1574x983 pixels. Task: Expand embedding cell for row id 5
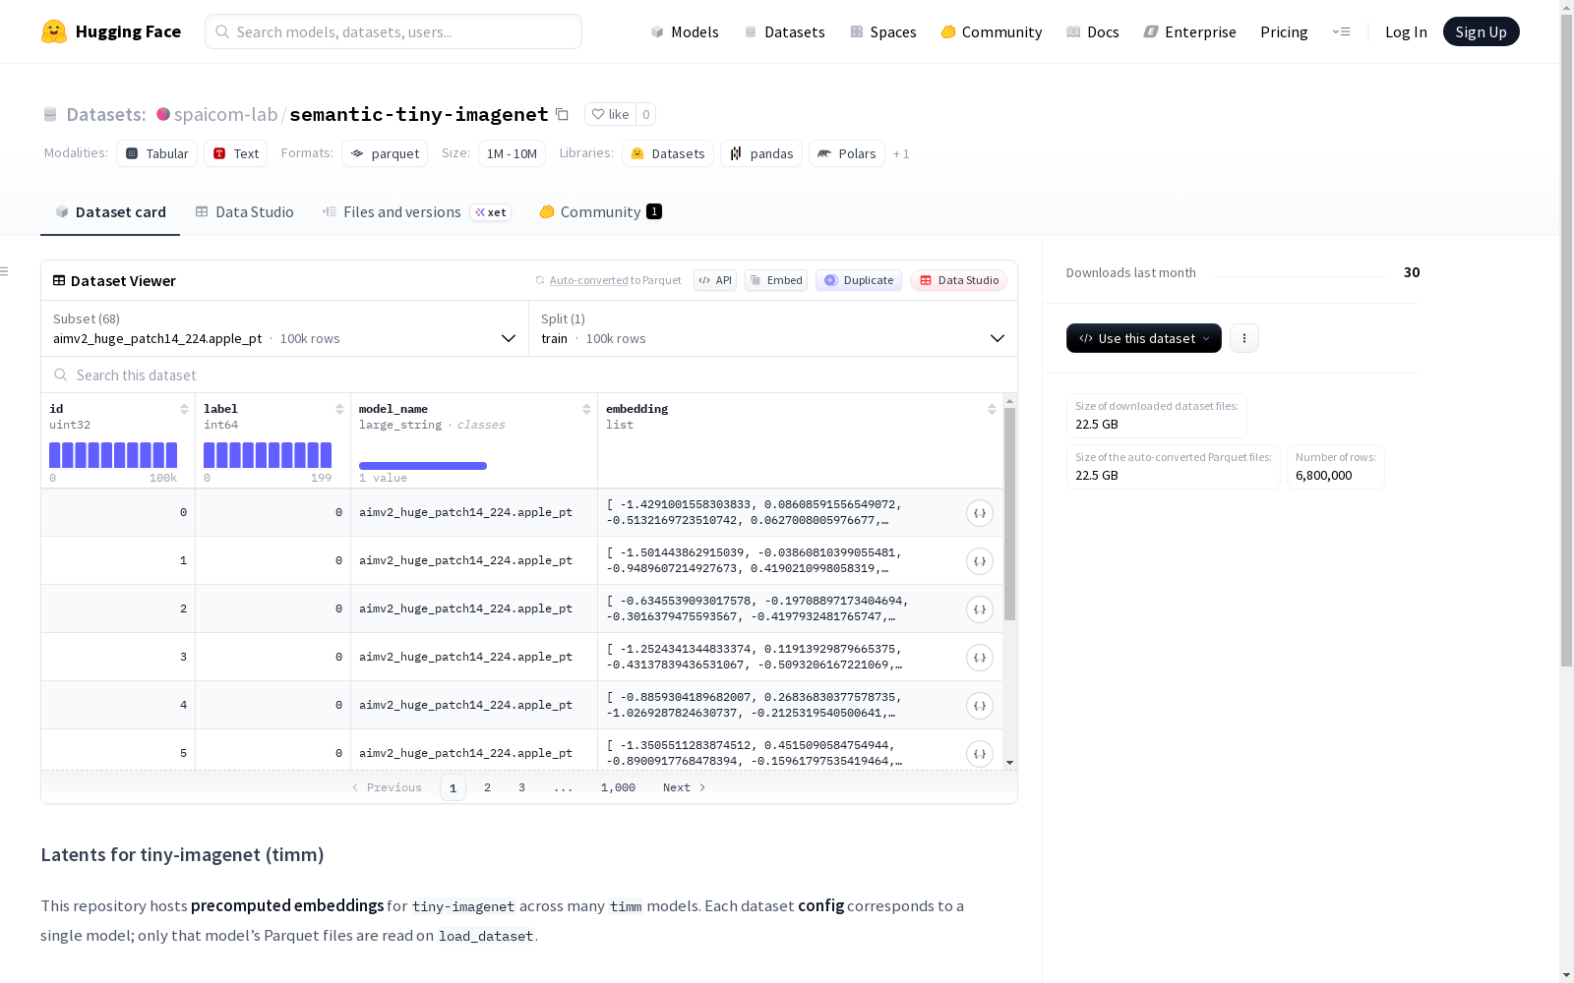(980, 754)
